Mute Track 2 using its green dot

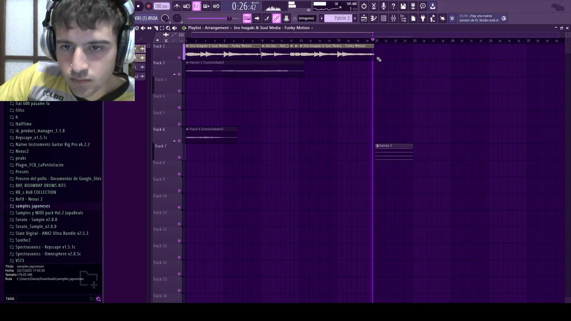179,74
